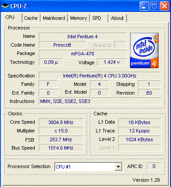Close the CPU-Z window
Screen dimensions: 171x187
point(164,6)
